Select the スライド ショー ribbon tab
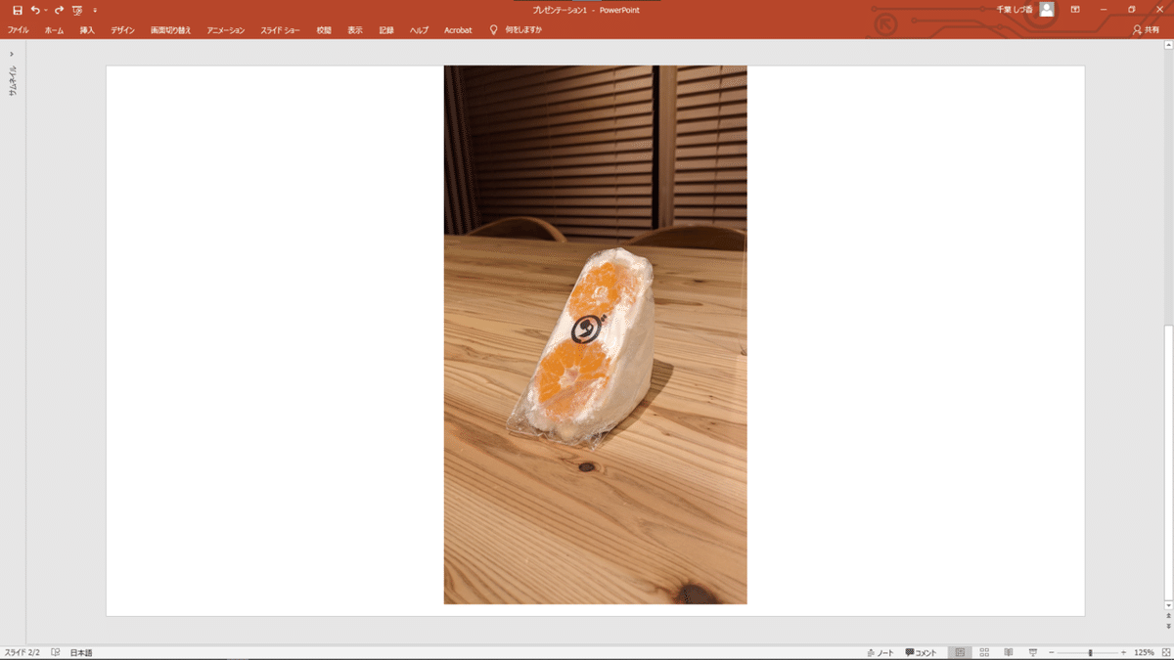Image resolution: width=1174 pixels, height=660 pixels. tap(281, 30)
